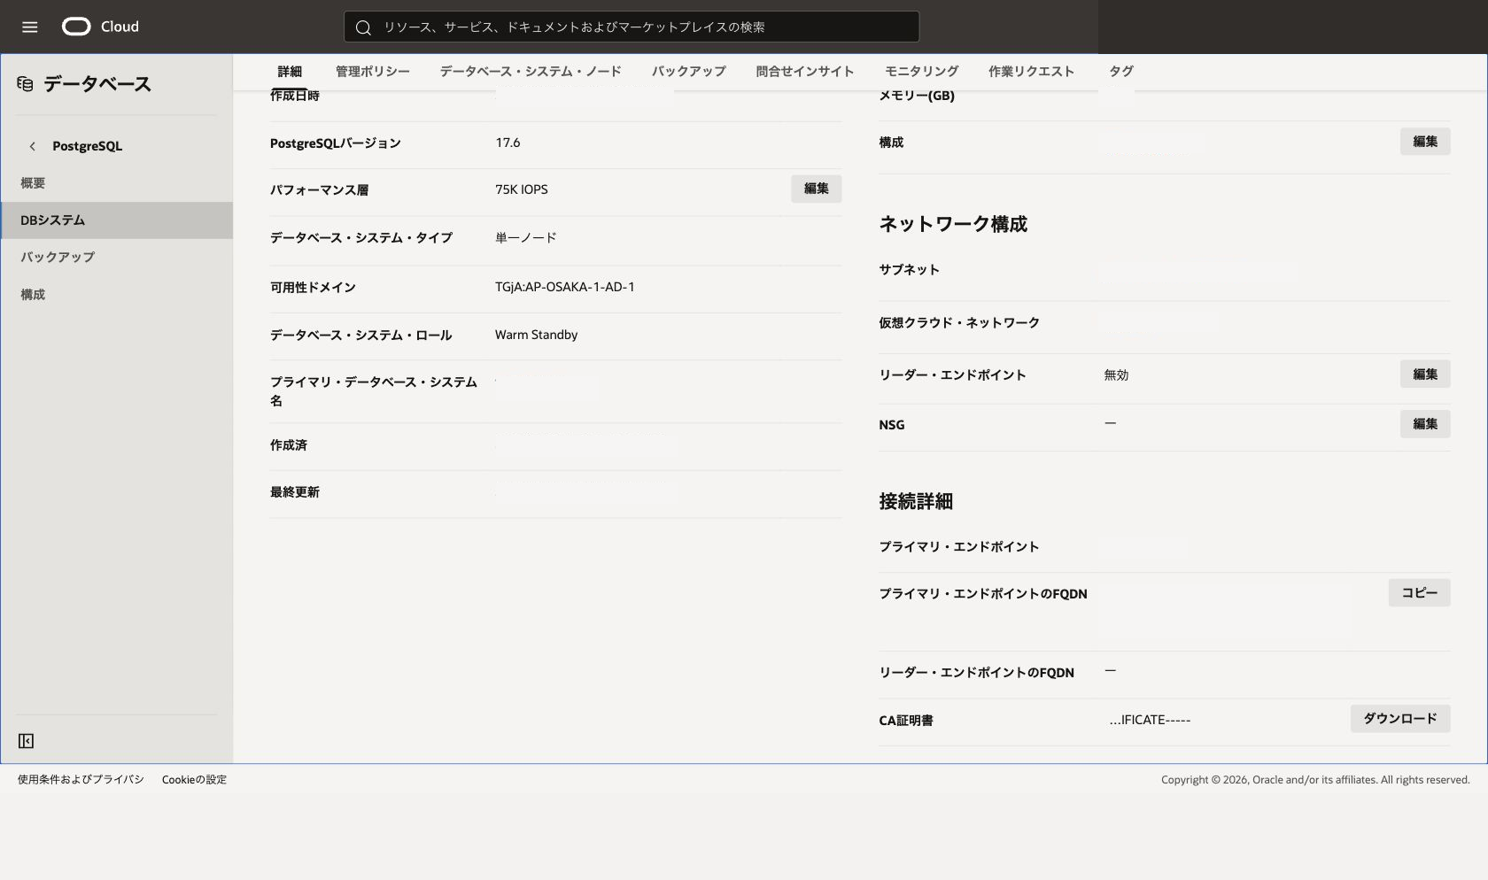Image resolution: width=1488 pixels, height=880 pixels.
Task: Click the 75K IOPS value
Action: point(522,189)
